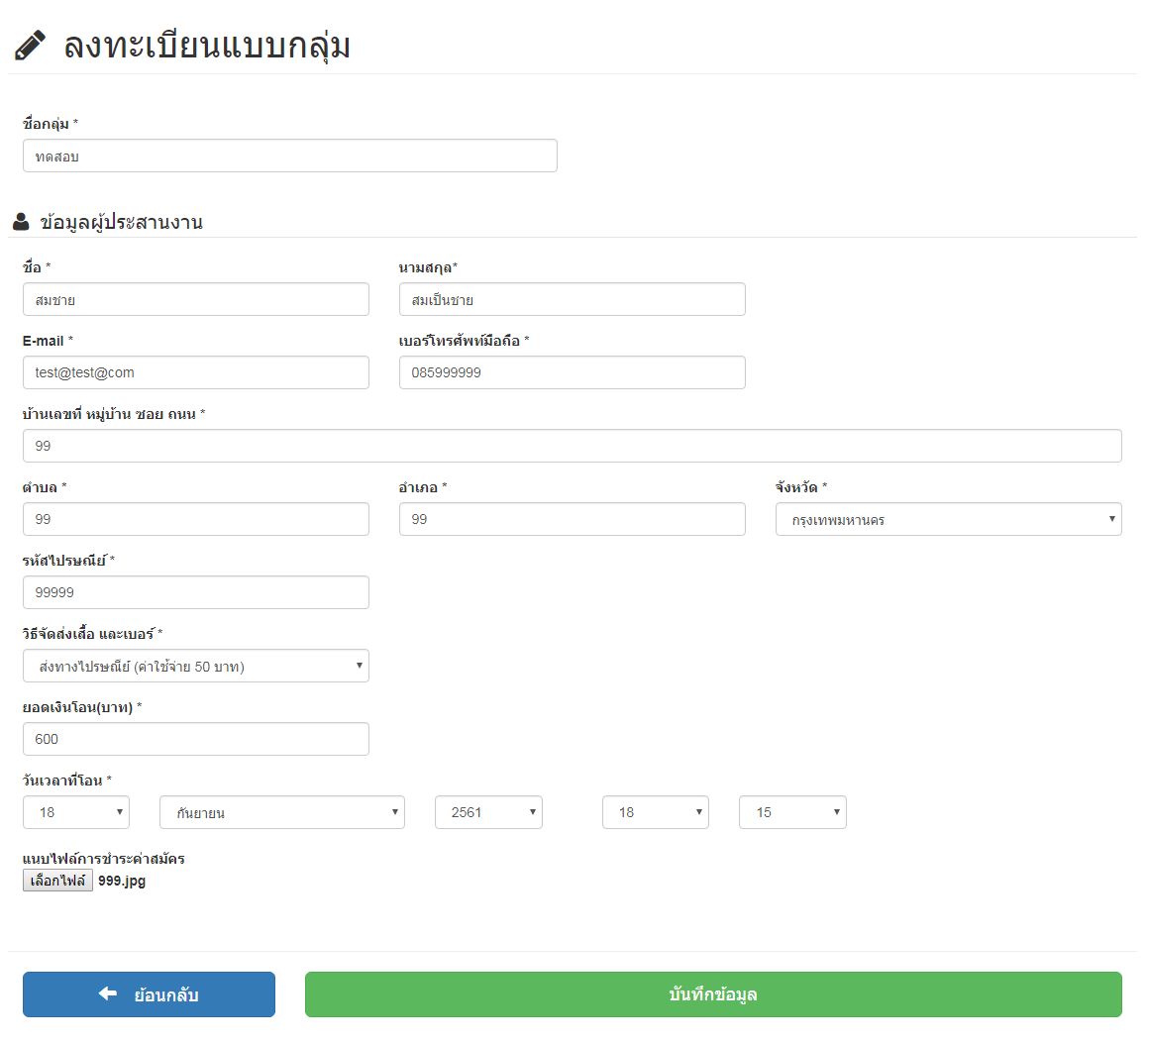
Task: Click the address field บ้านเลขที่ หมู่บ้าน ซอย ถนน
Action: coord(572,446)
